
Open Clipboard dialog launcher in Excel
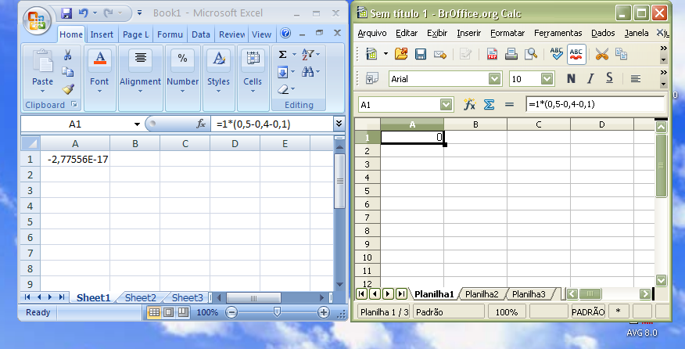point(74,105)
